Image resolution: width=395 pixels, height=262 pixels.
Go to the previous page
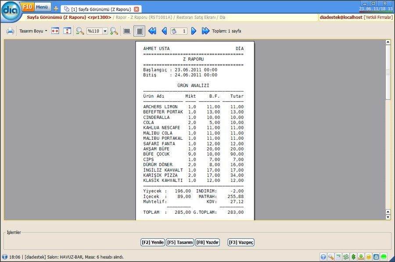pyautogui.click(x=164, y=31)
